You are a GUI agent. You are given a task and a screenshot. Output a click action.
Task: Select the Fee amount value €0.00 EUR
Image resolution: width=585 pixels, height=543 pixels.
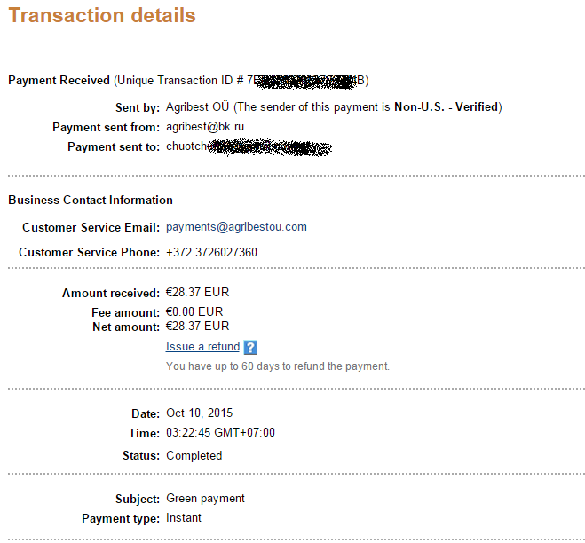click(x=194, y=312)
